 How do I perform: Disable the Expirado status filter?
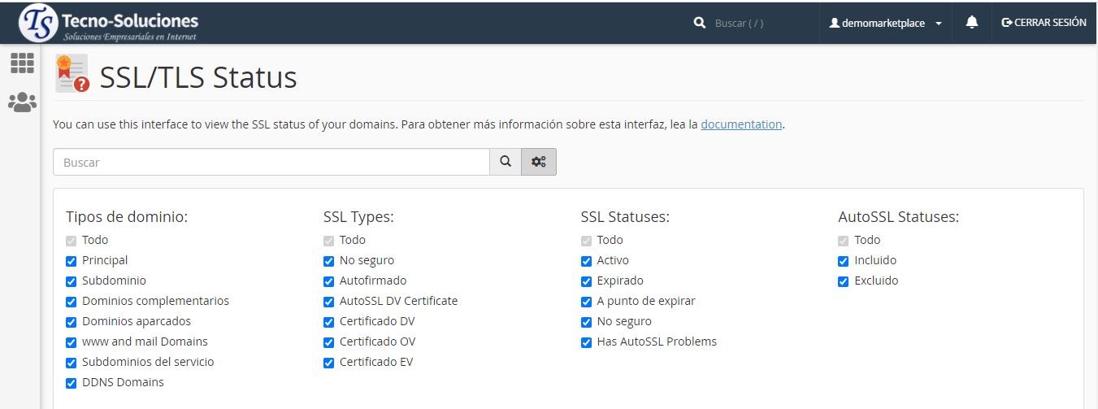tap(587, 281)
